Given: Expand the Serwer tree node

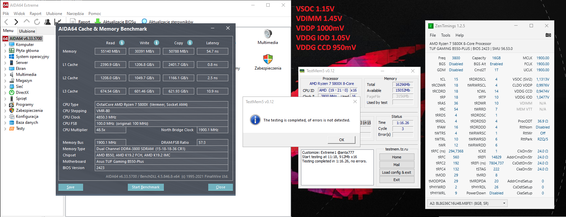Looking at the screenshot, I should tap(5, 63).
